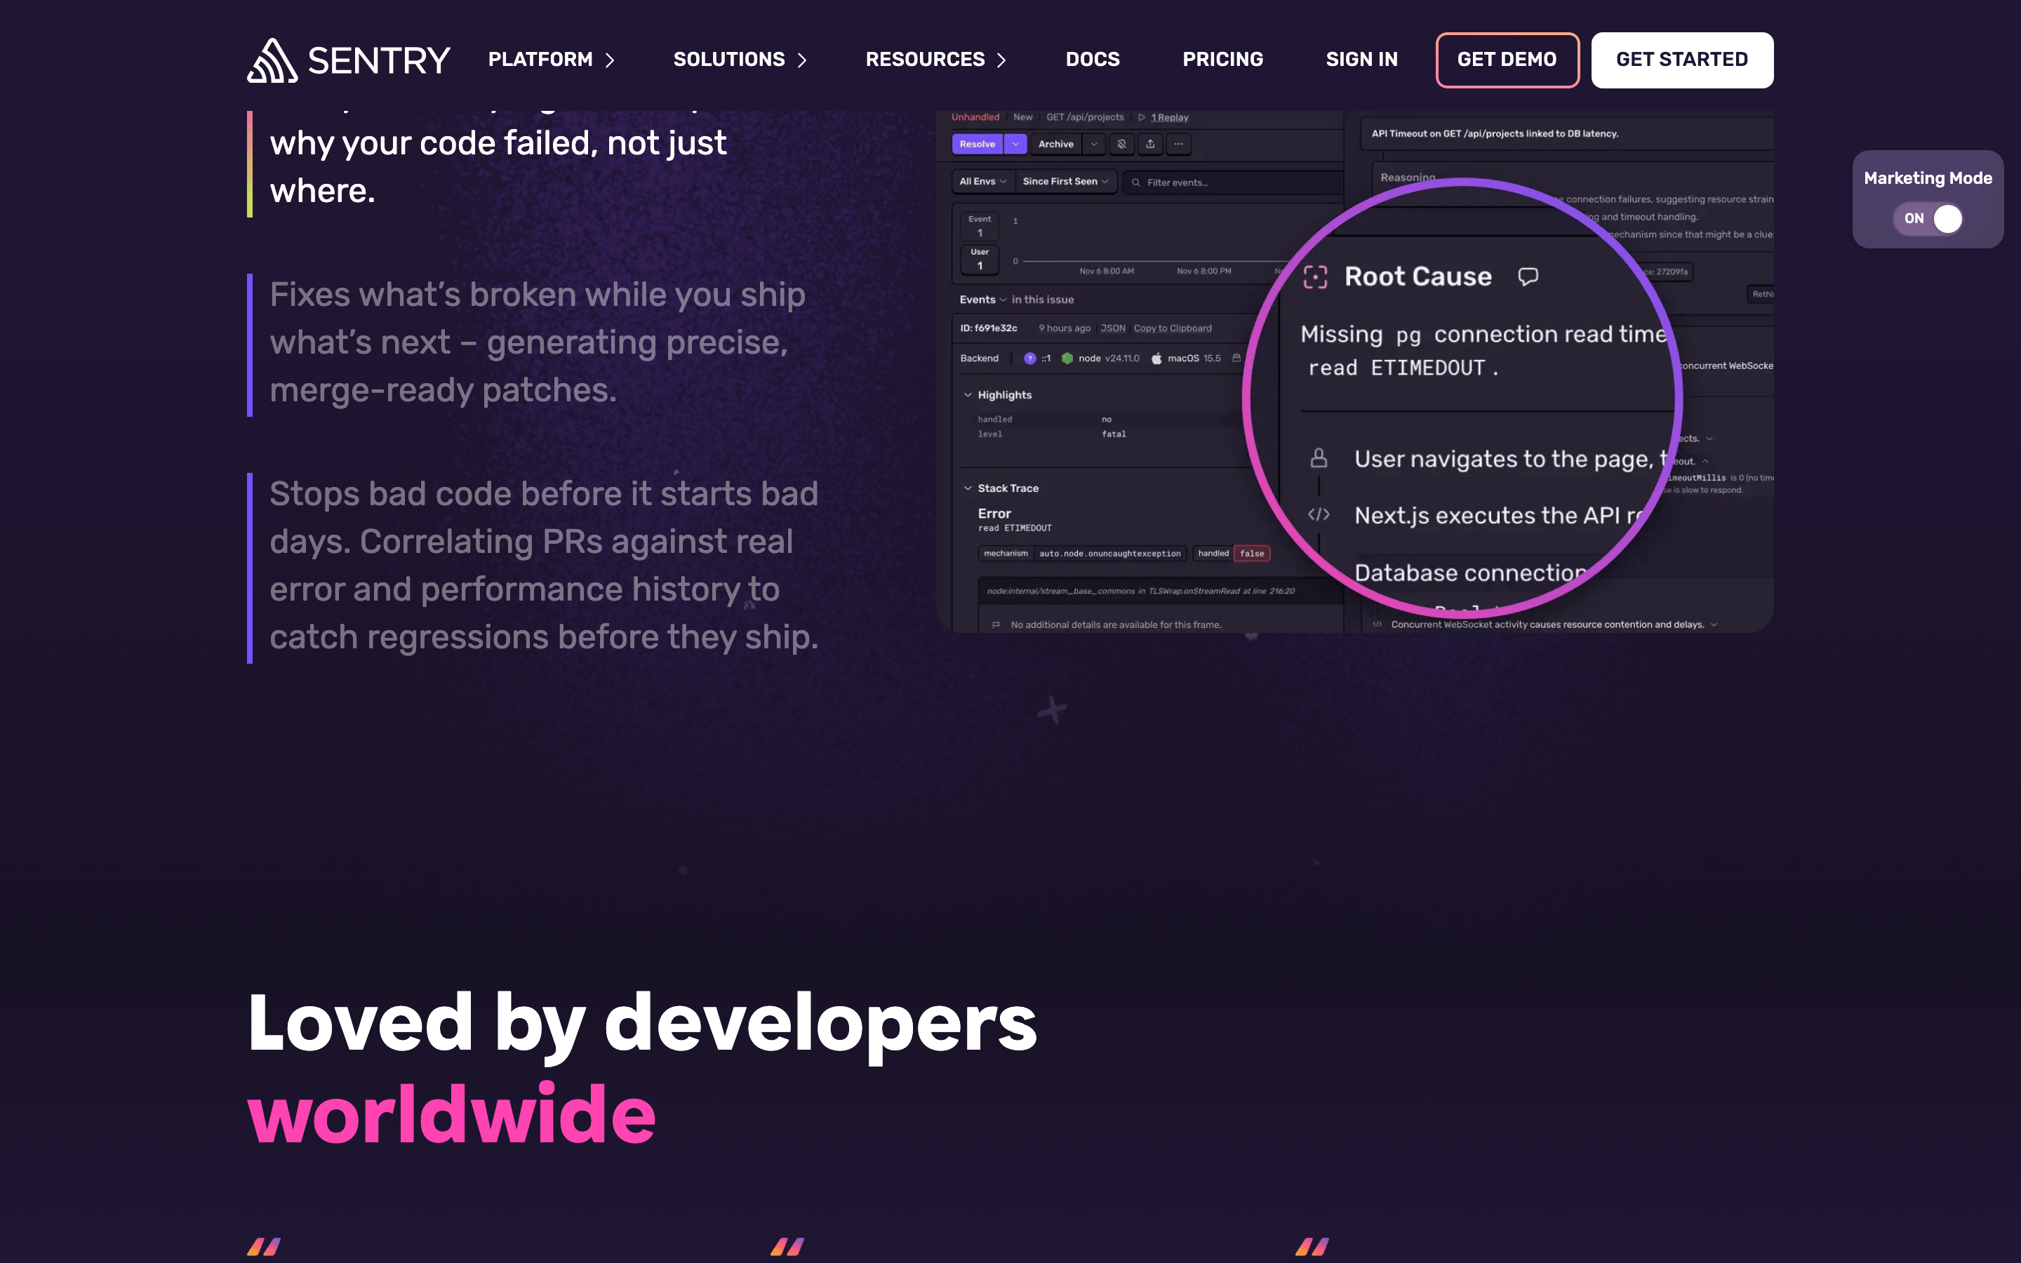The image size is (2021, 1263).
Task: Click the 'read ETIMEDOUT' error text
Action: click(x=1015, y=528)
